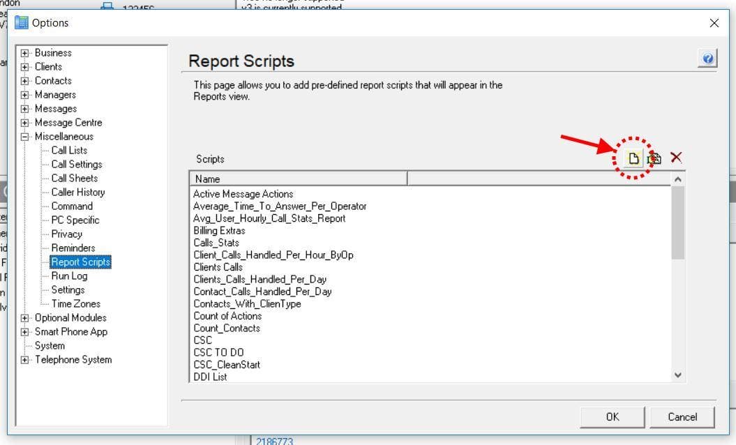The width and height of the screenshot is (736, 445).
Task: Select Report Scripts in the tree
Action: tap(80, 262)
